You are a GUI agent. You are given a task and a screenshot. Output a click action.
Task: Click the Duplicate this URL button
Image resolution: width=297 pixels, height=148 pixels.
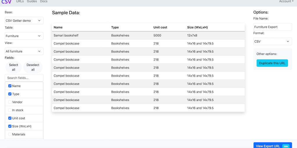[x=272, y=63]
